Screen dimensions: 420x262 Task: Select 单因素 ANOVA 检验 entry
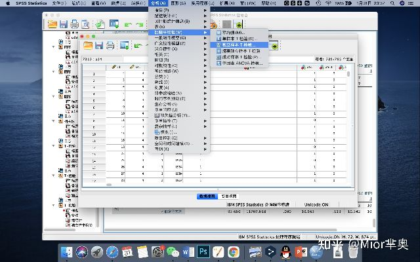[239, 64]
